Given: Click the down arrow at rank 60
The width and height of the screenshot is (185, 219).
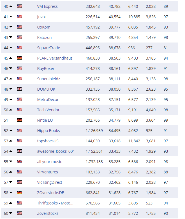Looking at the screenshot, I should (x=11, y=213).
